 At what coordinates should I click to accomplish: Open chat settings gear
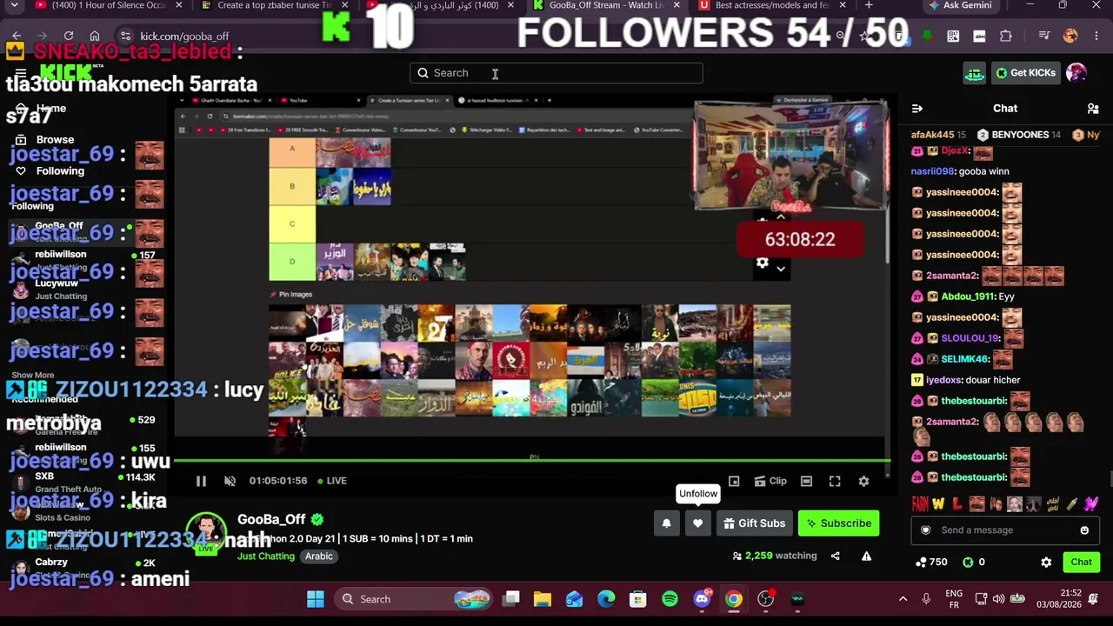coord(1046,563)
